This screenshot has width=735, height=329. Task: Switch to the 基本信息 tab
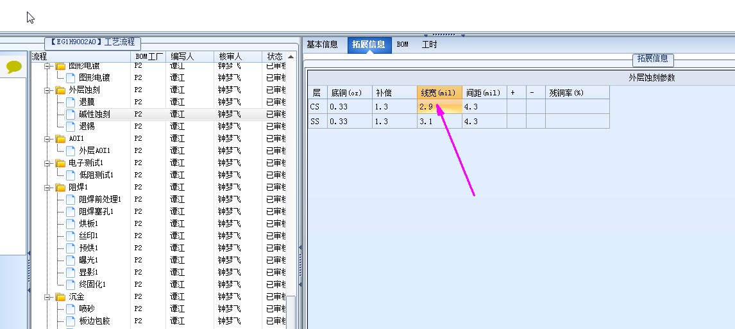322,44
